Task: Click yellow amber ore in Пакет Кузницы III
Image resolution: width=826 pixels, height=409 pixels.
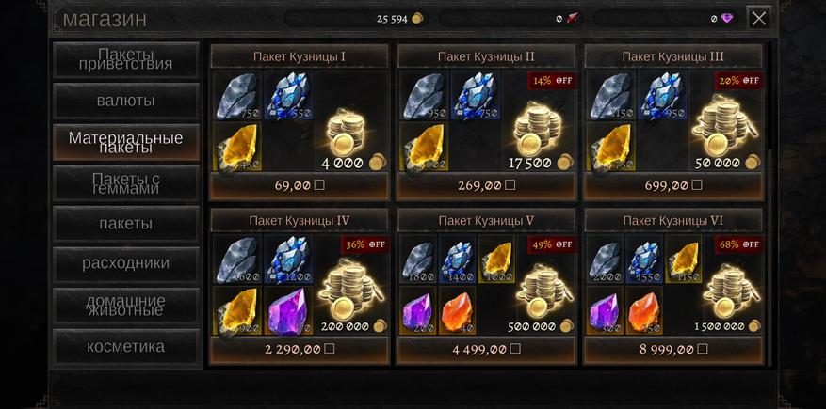Action: click(x=610, y=148)
